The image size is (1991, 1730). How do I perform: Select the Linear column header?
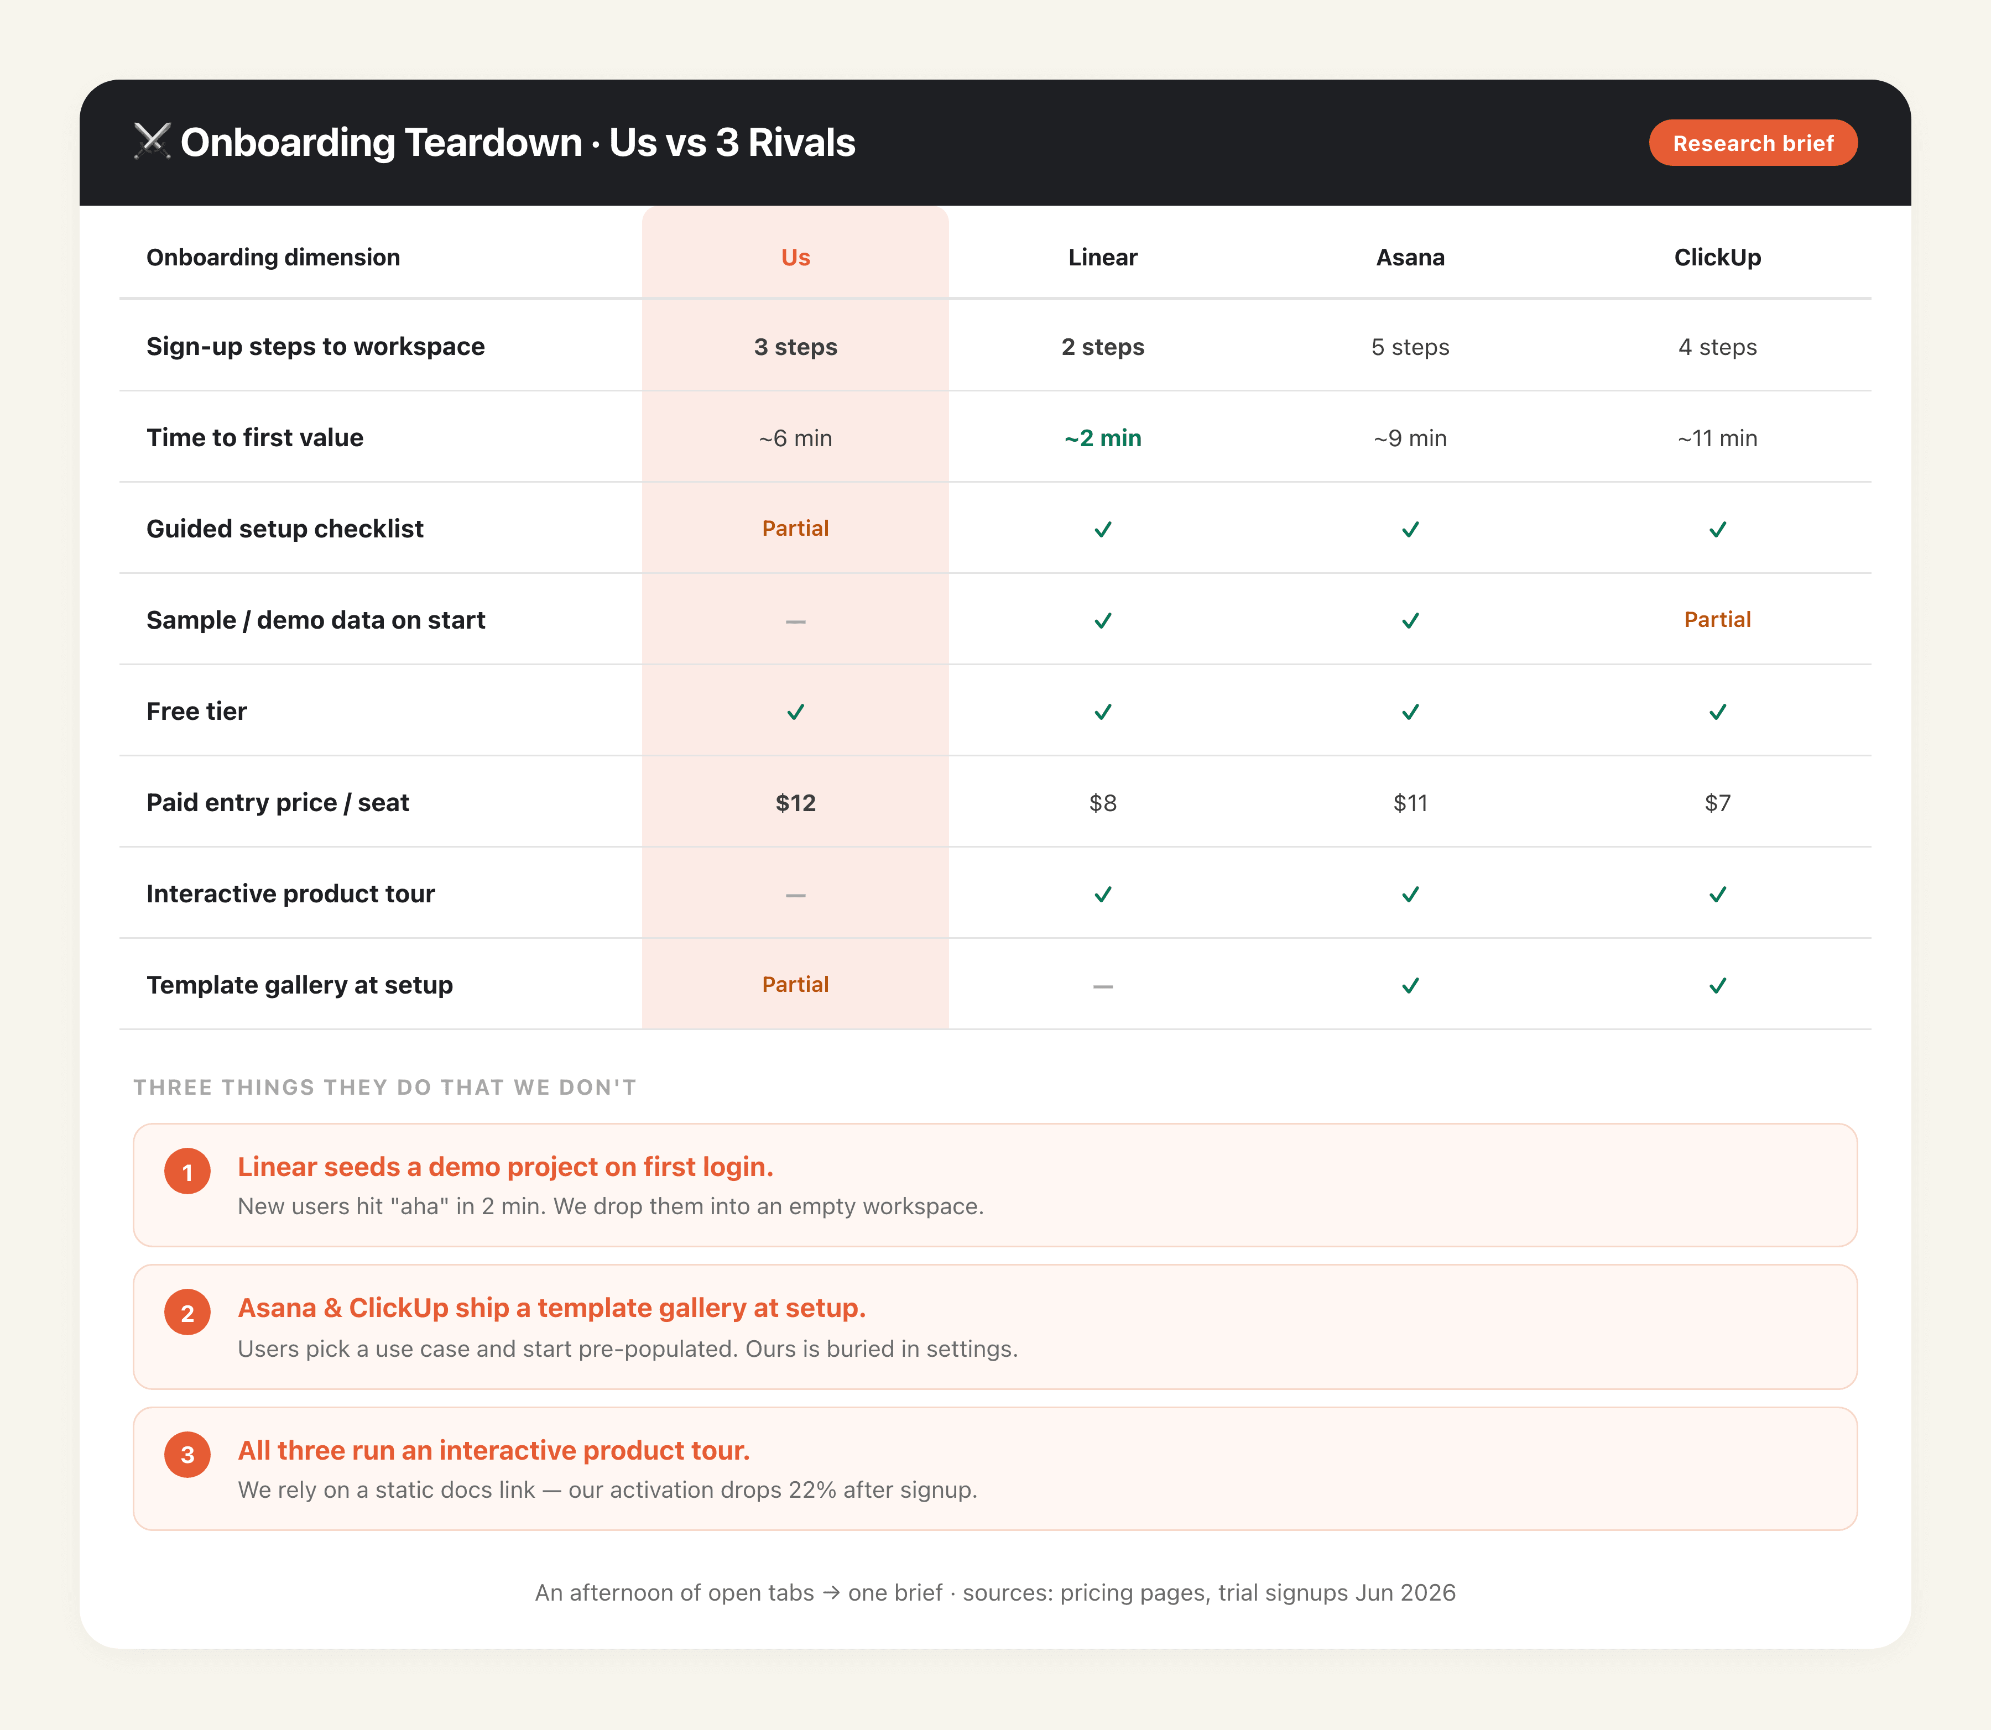point(1103,258)
